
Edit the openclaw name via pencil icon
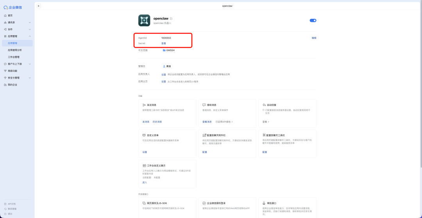171,19
